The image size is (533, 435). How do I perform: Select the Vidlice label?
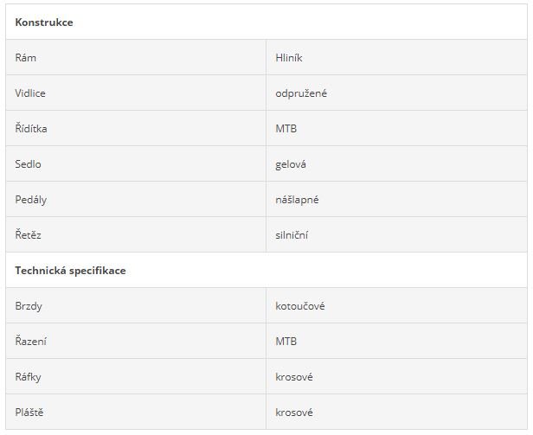tap(30, 93)
